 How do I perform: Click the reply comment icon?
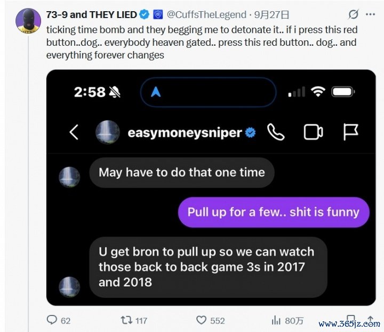point(52,320)
